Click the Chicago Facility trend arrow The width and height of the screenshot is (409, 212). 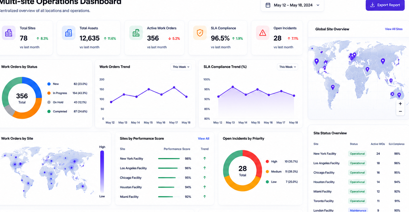tap(205, 177)
